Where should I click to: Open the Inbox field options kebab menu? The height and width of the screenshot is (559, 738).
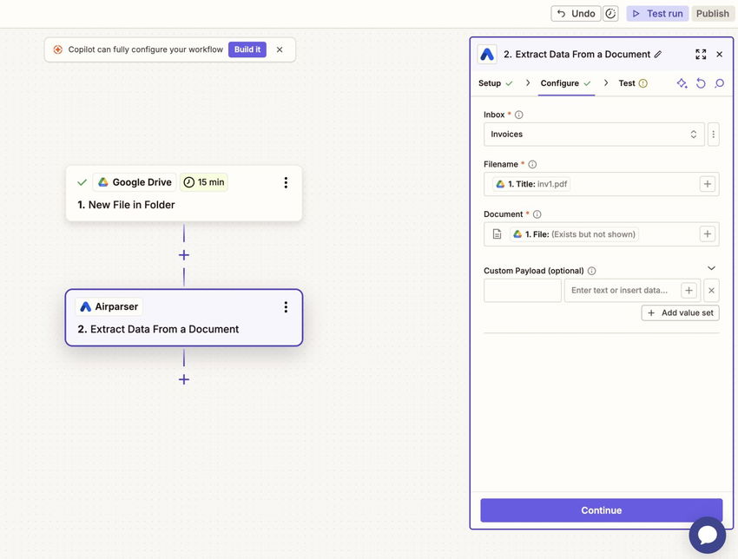click(713, 135)
